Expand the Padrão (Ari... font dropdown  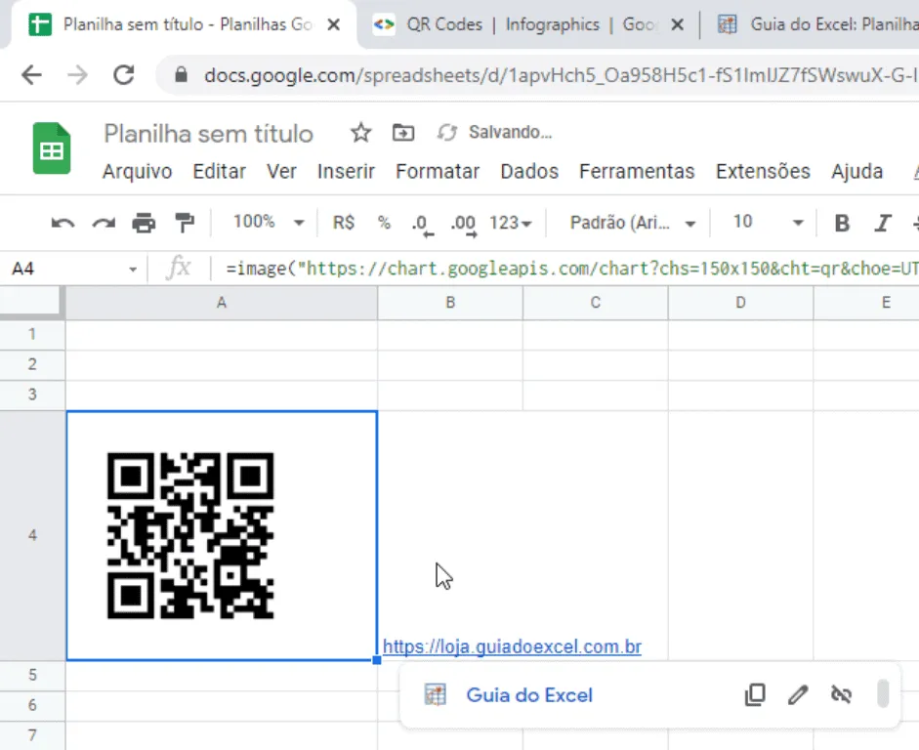(633, 223)
